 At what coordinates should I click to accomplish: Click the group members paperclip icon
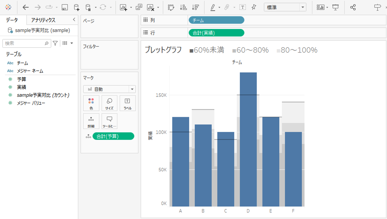tap(227, 7)
